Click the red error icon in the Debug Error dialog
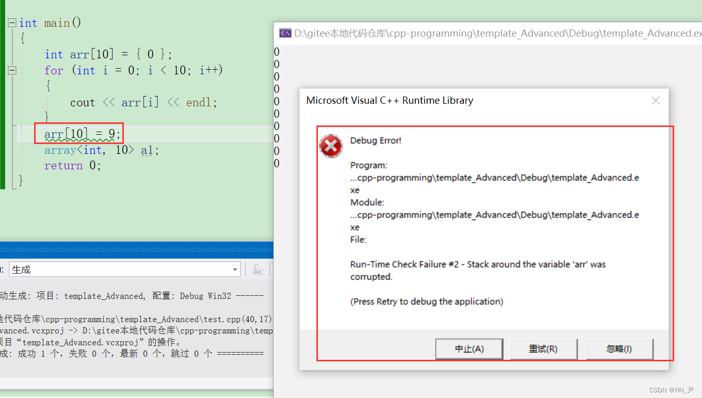Viewport: 702px width, 398px height. (331, 146)
